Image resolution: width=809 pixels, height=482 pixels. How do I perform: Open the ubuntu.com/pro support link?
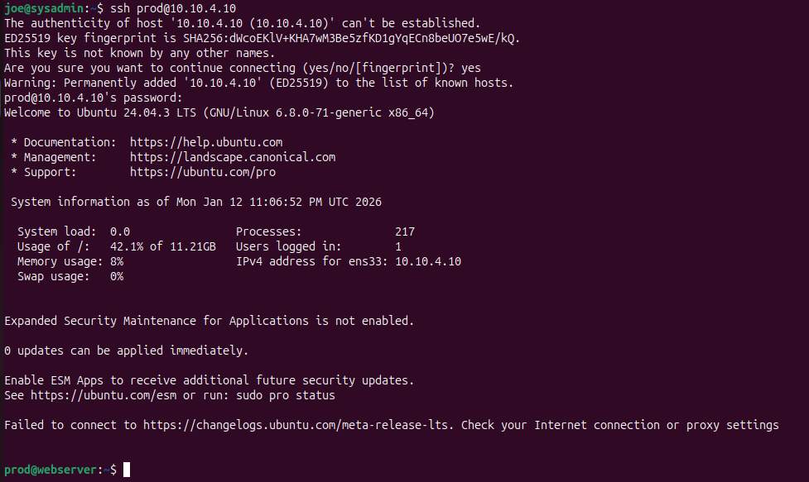coord(203,172)
